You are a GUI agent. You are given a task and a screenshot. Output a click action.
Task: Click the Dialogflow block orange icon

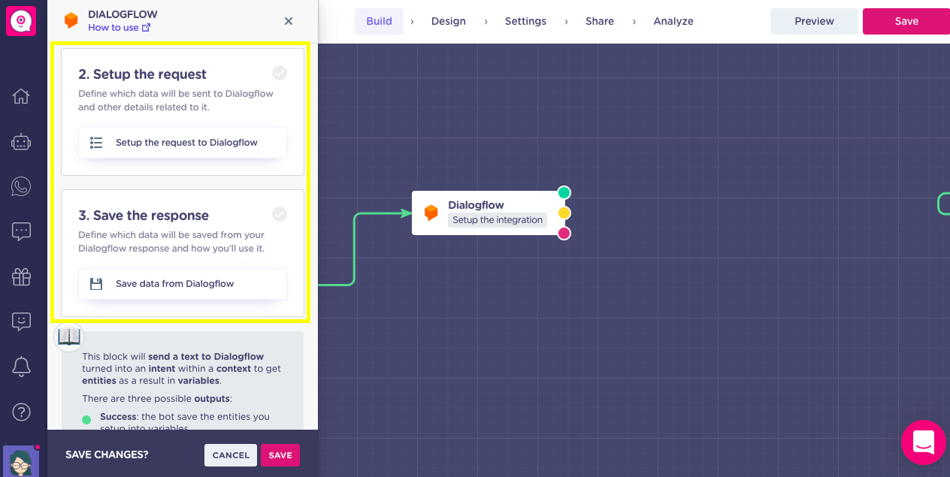[x=431, y=213]
